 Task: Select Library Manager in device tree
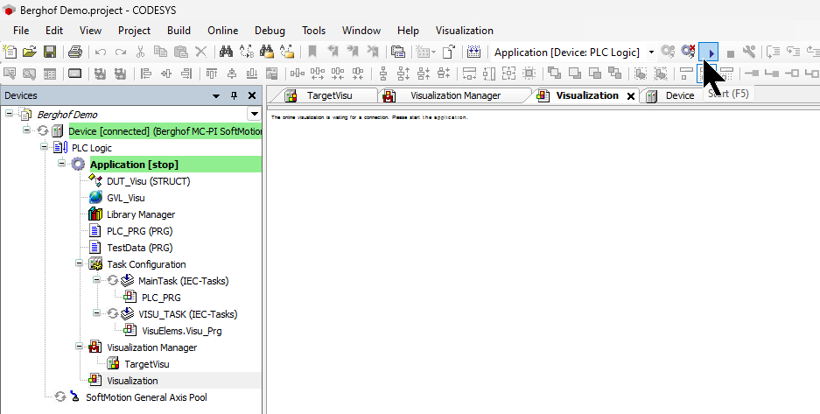141,214
